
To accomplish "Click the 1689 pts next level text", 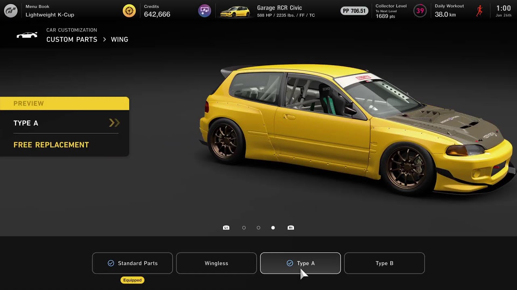I will point(385,17).
